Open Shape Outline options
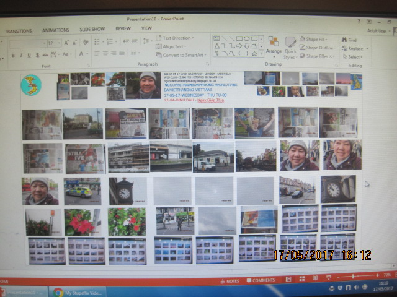The width and height of the screenshot is (397, 297). [318, 48]
